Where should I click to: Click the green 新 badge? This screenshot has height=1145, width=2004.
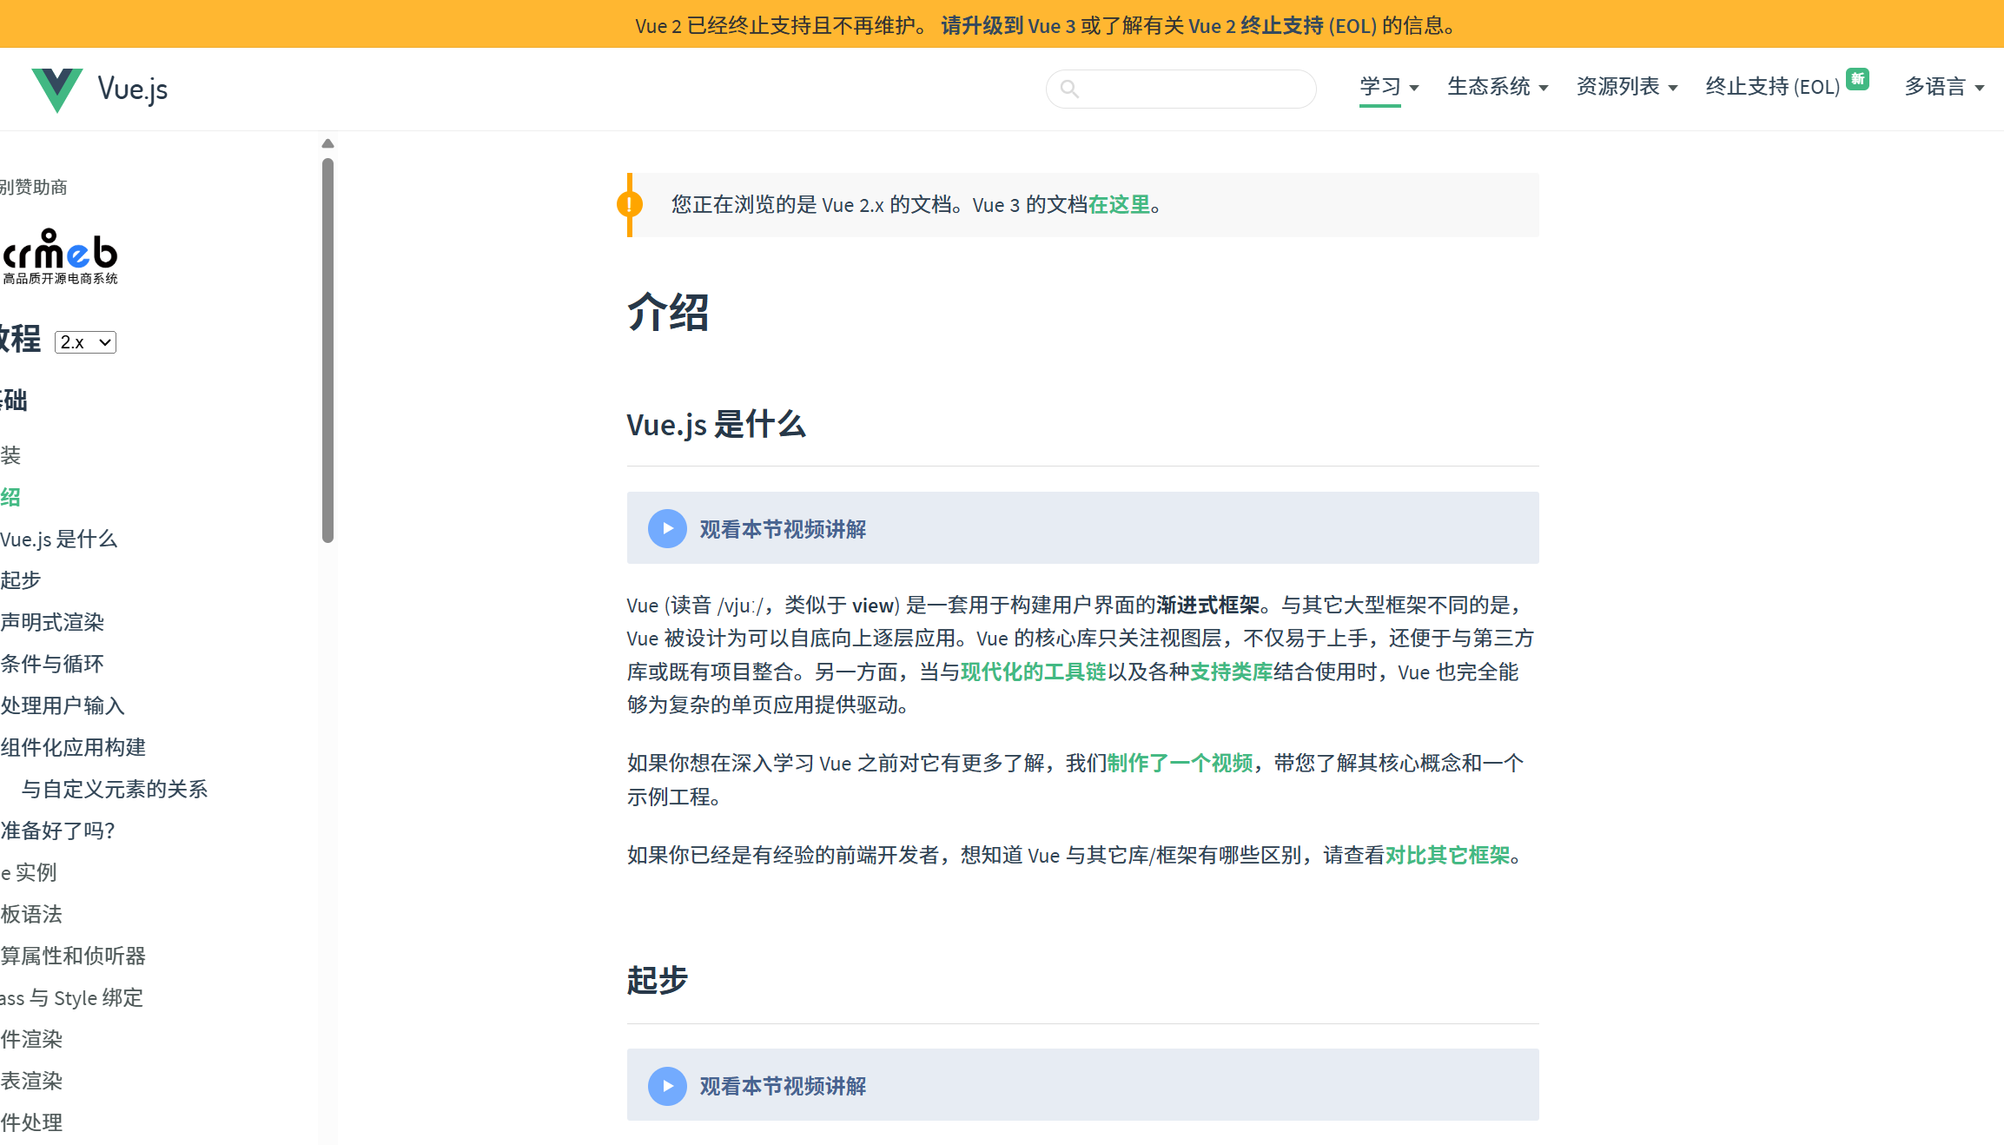[x=1857, y=78]
